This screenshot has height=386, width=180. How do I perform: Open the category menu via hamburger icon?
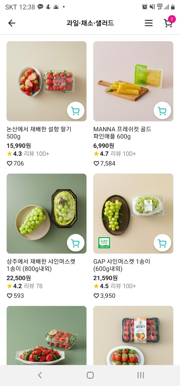[x=148, y=23]
